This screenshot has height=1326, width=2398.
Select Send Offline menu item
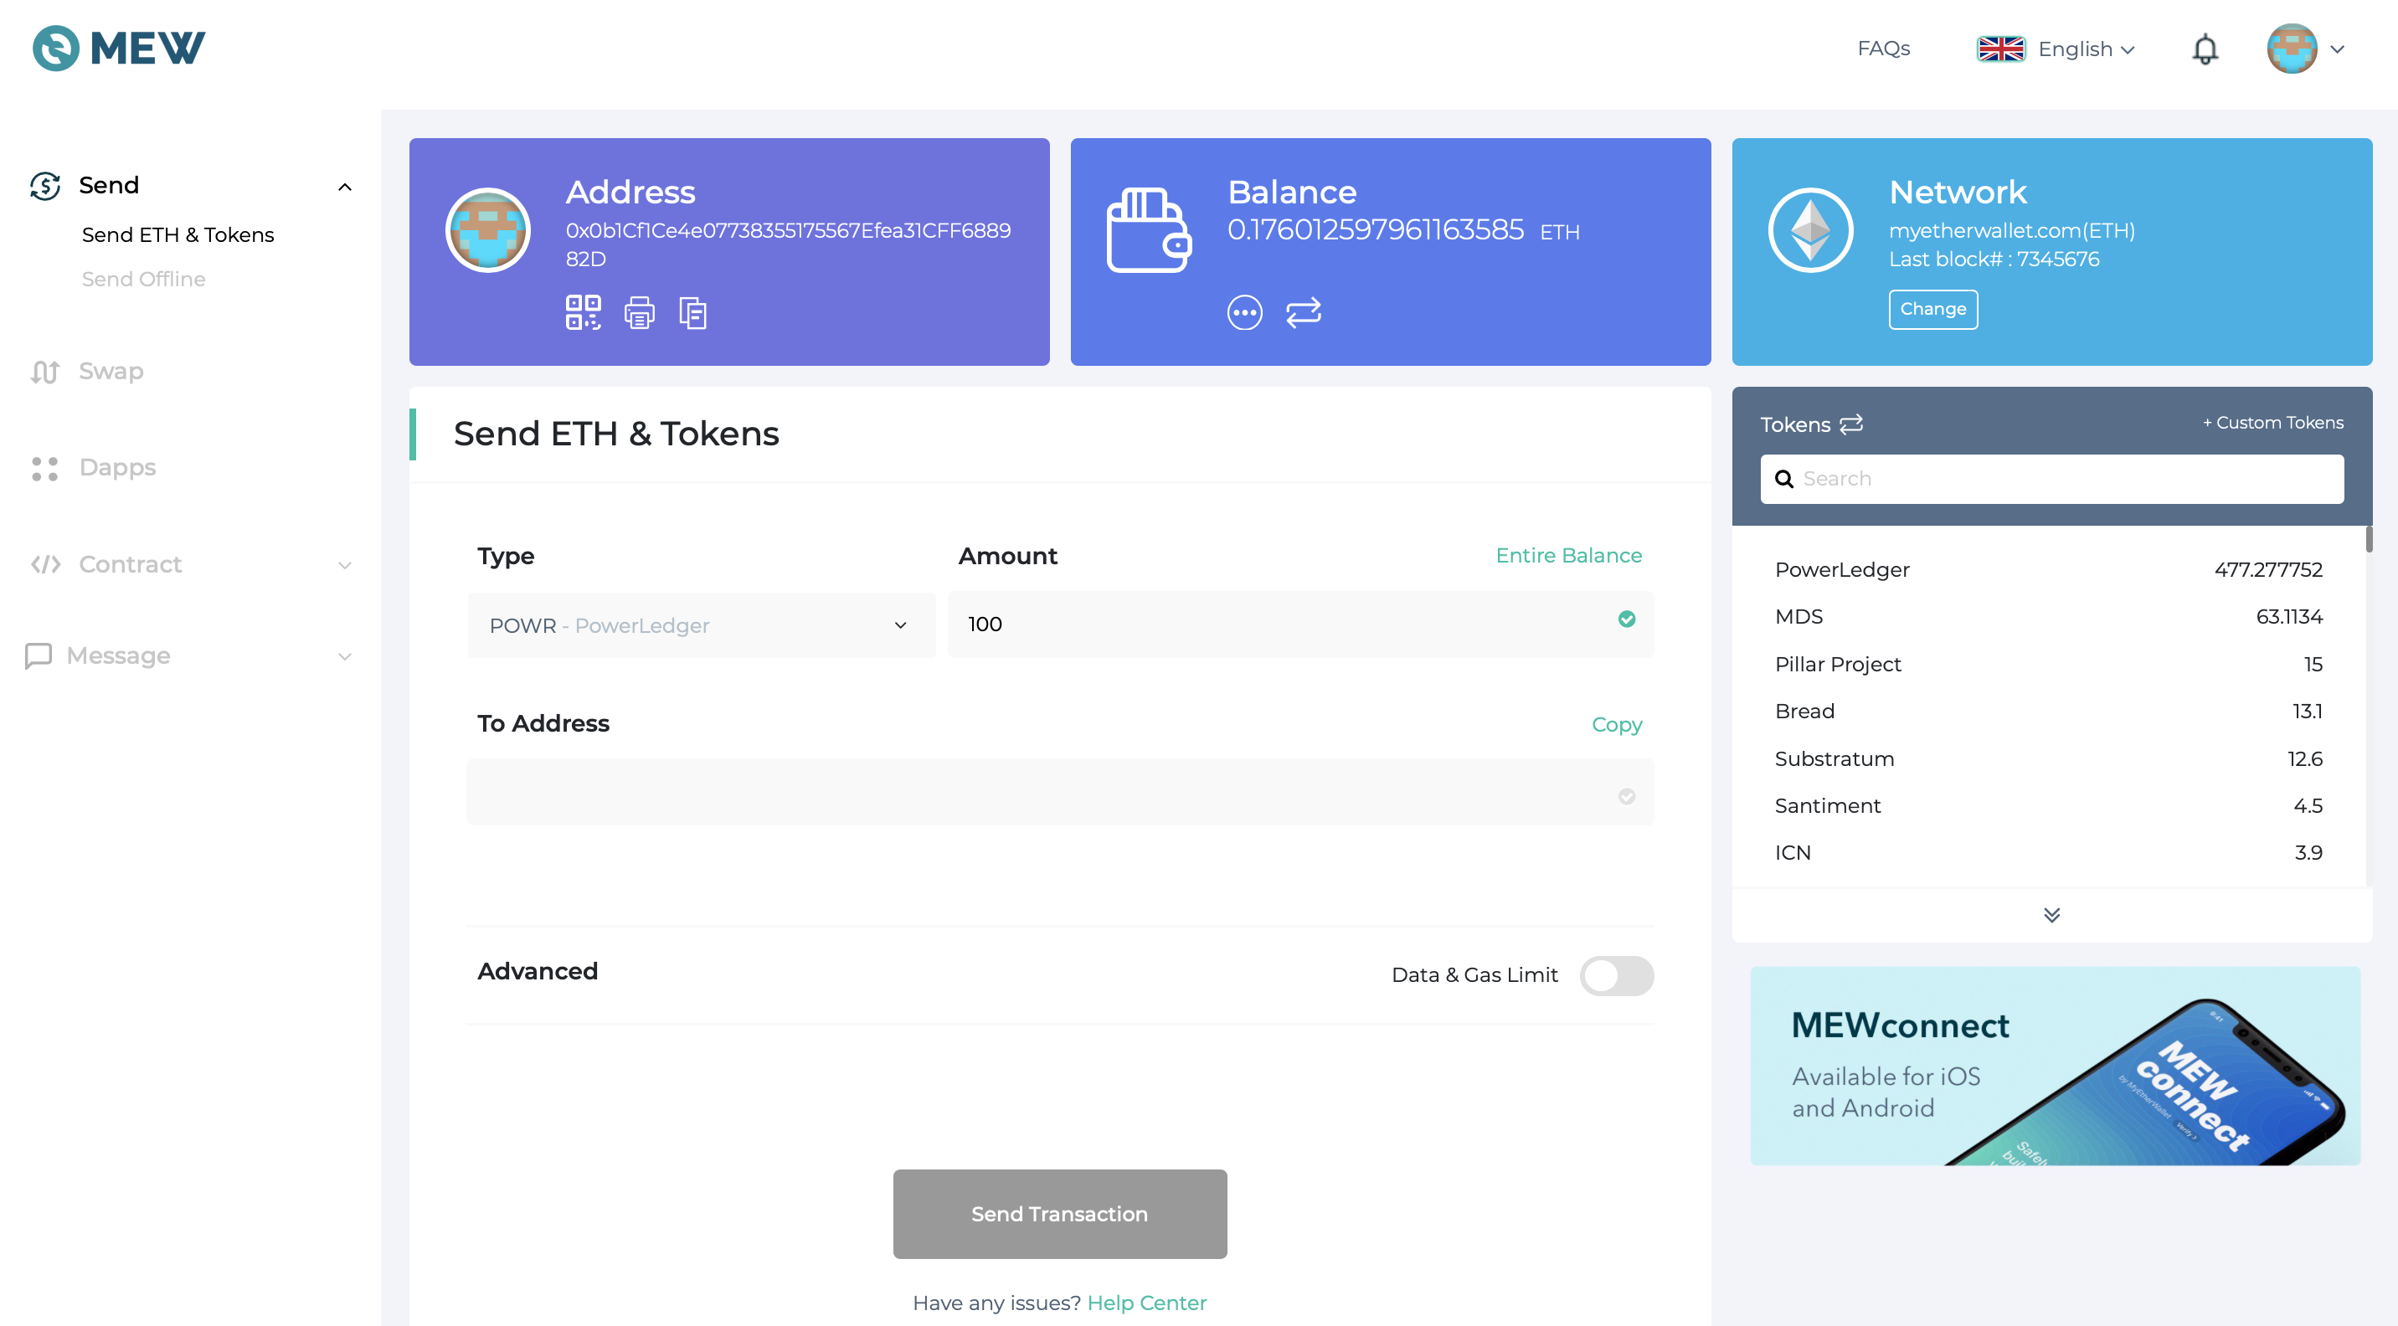143,279
